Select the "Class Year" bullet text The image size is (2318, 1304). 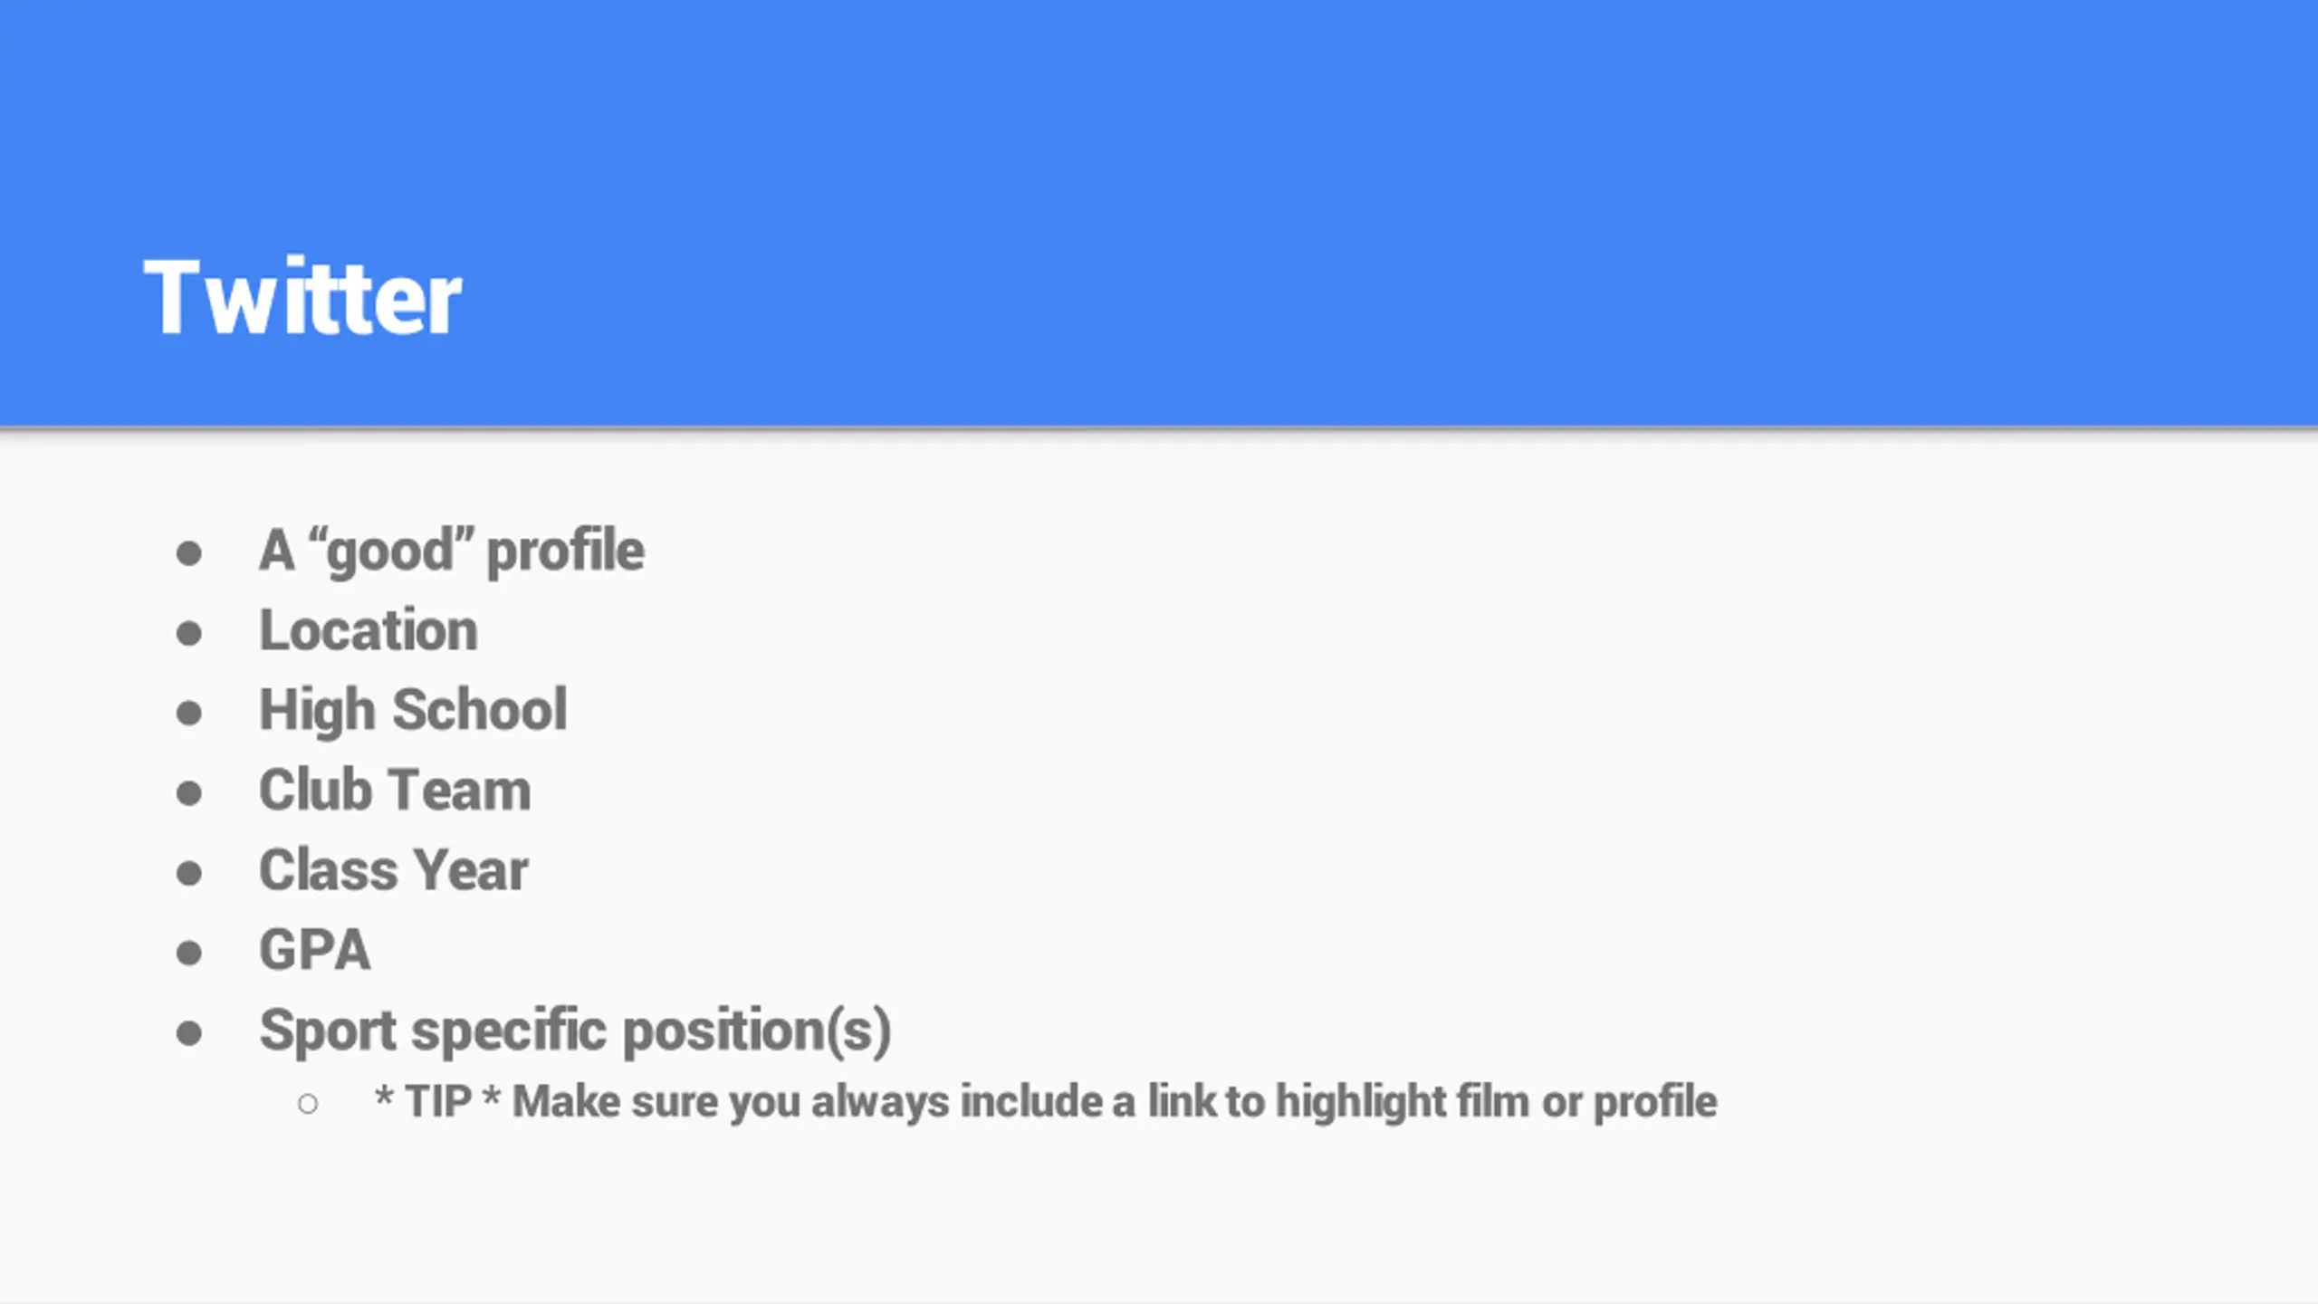coord(393,870)
